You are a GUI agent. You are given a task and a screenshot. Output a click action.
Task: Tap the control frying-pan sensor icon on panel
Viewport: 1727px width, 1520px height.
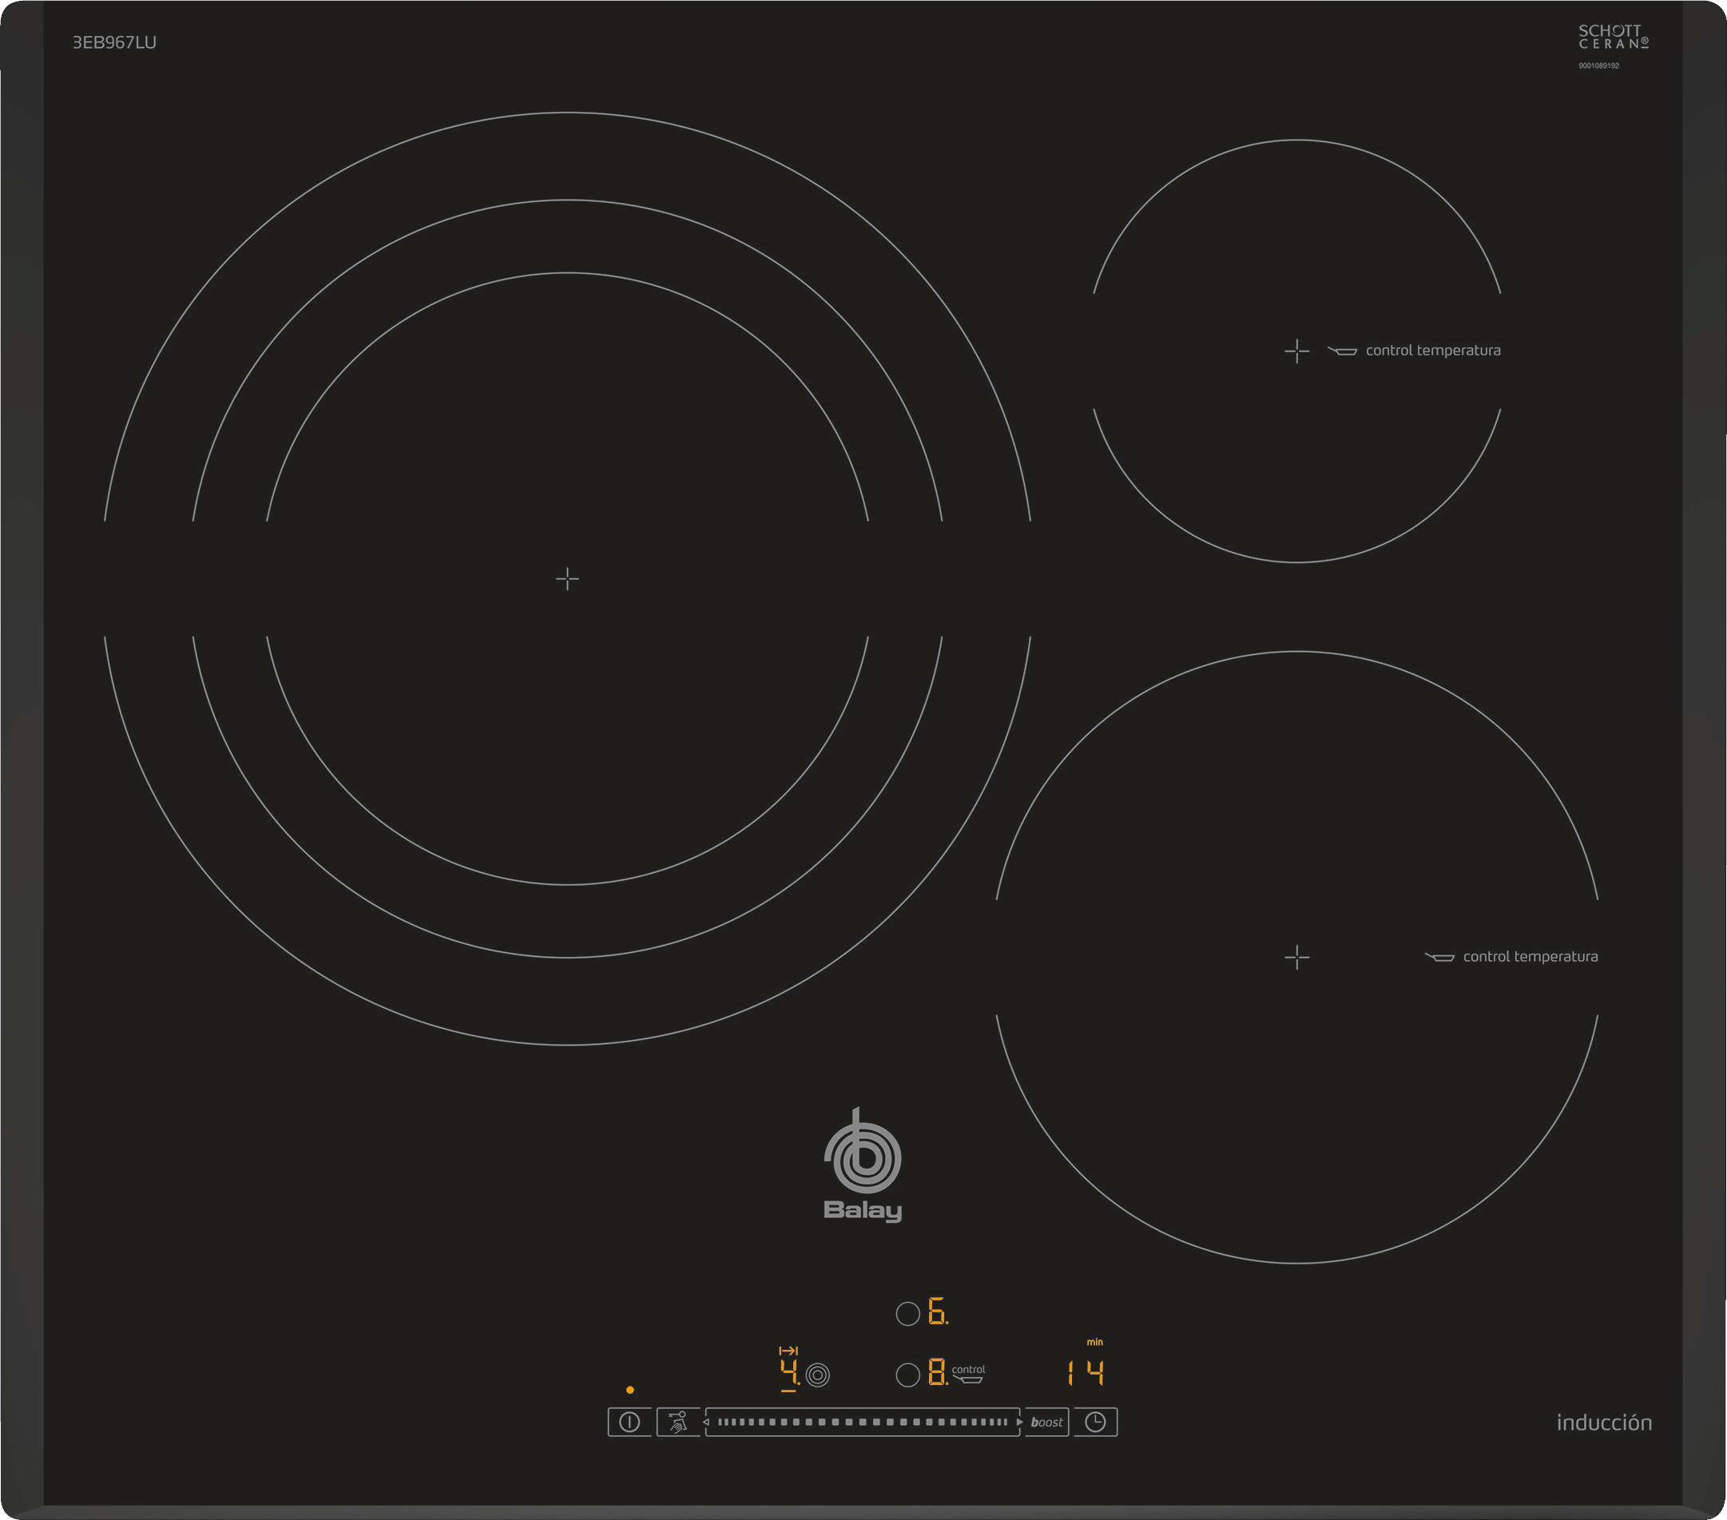point(968,1375)
